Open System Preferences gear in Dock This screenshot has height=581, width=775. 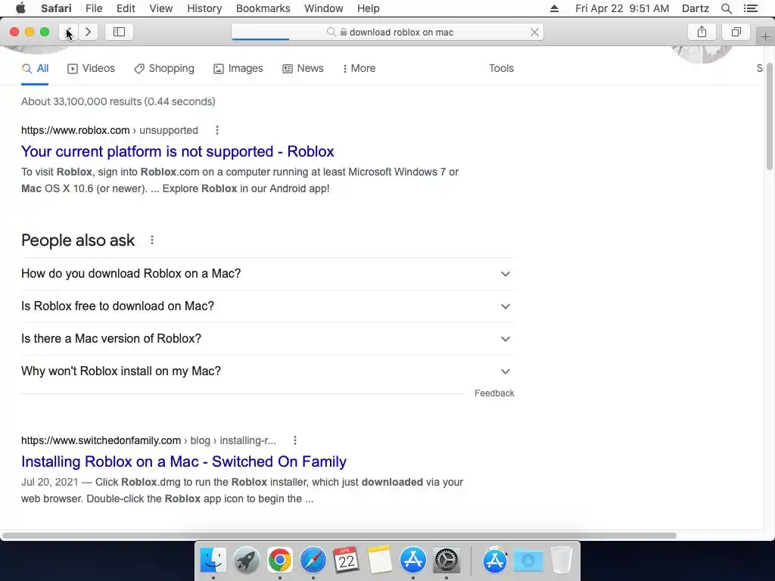tap(447, 561)
